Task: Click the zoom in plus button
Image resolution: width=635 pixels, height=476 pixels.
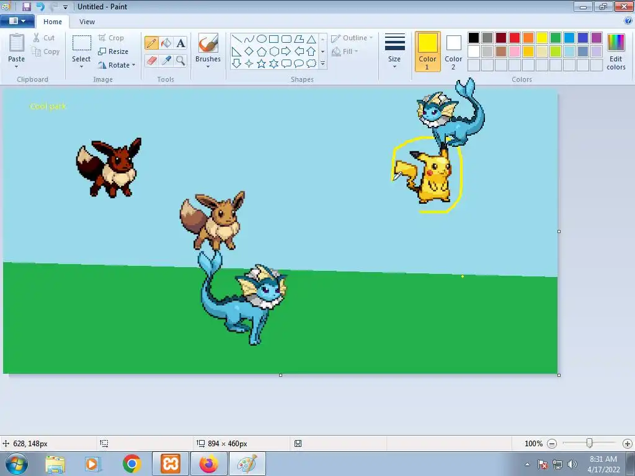Action: point(628,444)
